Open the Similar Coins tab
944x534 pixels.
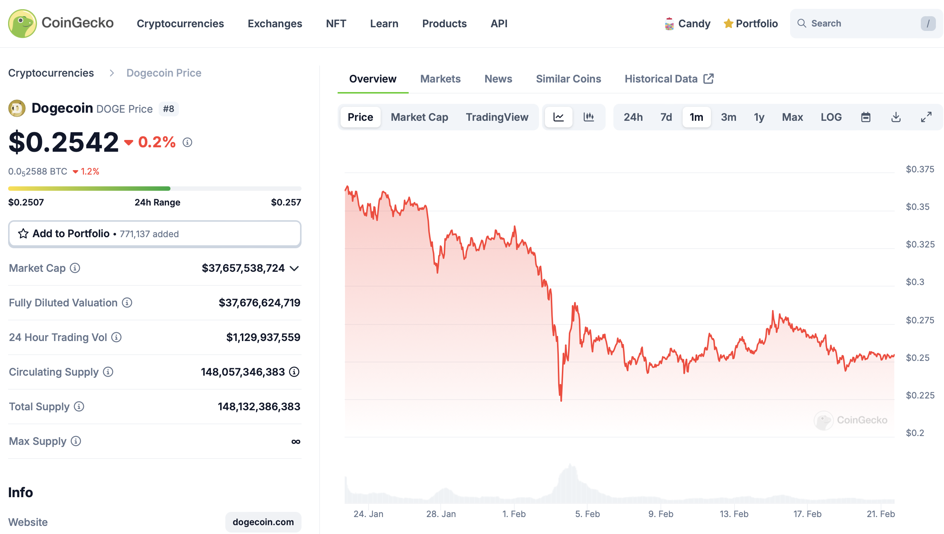click(x=568, y=78)
